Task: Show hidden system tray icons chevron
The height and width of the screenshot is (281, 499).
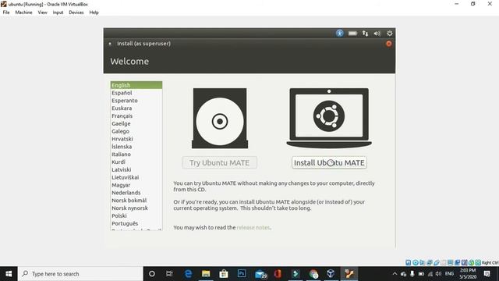Action: [x=395, y=274]
